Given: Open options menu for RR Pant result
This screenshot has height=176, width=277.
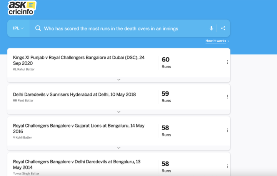Looking at the screenshot, I should [227, 96].
